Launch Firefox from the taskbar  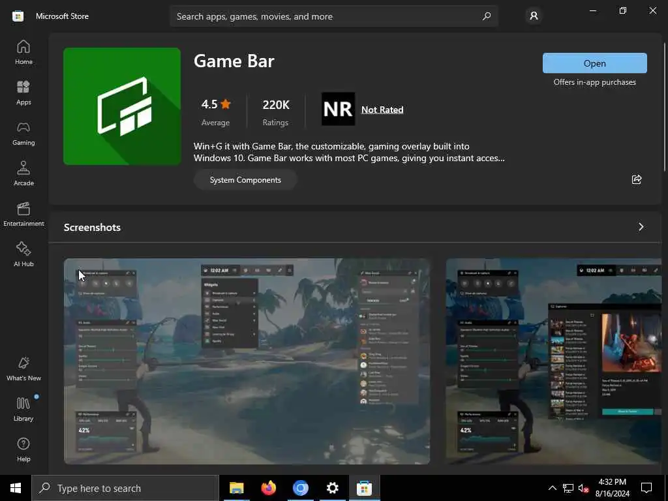pyautogui.click(x=268, y=488)
